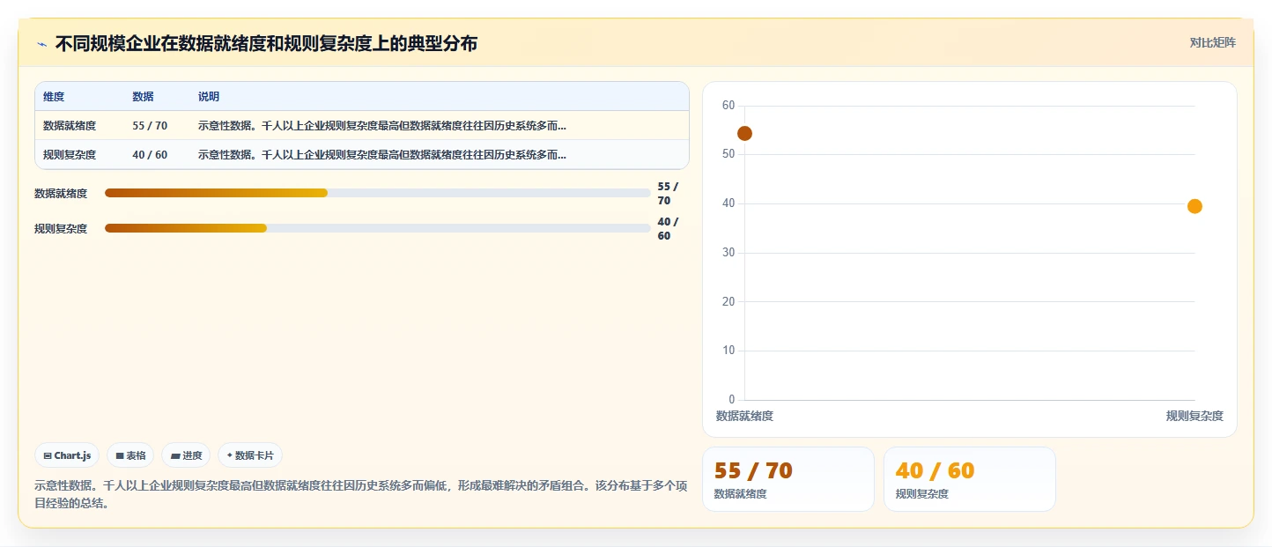Click the lightning icon beside the card title

pos(41,43)
